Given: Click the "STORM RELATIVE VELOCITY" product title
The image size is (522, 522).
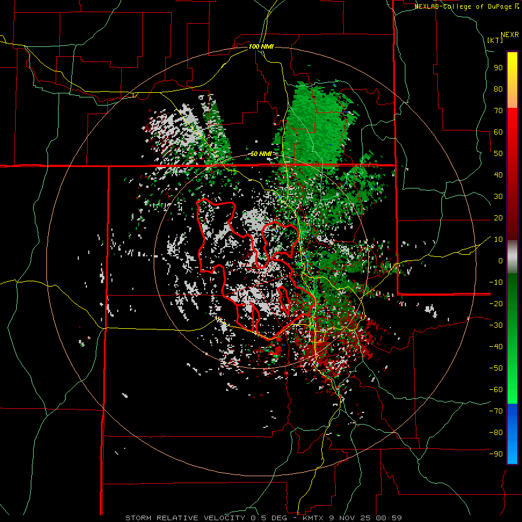Looking at the screenshot, I should pyautogui.click(x=185, y=518).
